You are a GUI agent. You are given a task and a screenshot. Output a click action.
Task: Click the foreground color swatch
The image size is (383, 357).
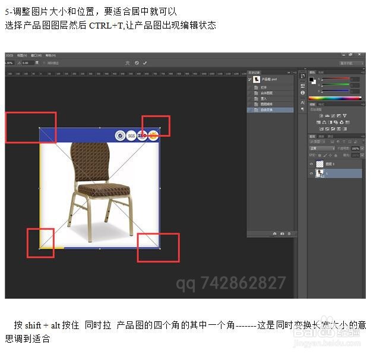click(311, 80)
